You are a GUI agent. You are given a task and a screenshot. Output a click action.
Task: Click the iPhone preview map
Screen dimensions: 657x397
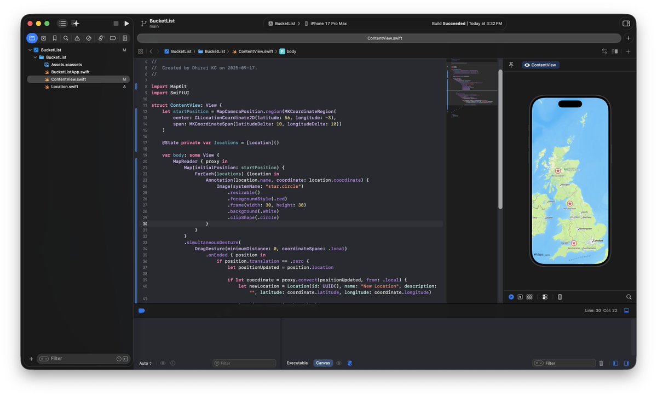click(570, 181)
